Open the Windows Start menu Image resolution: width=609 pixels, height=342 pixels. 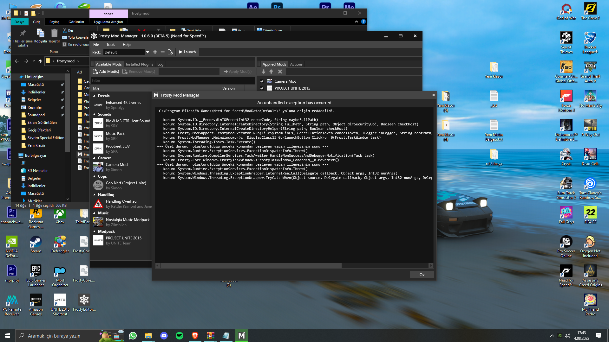coord(8,336)
